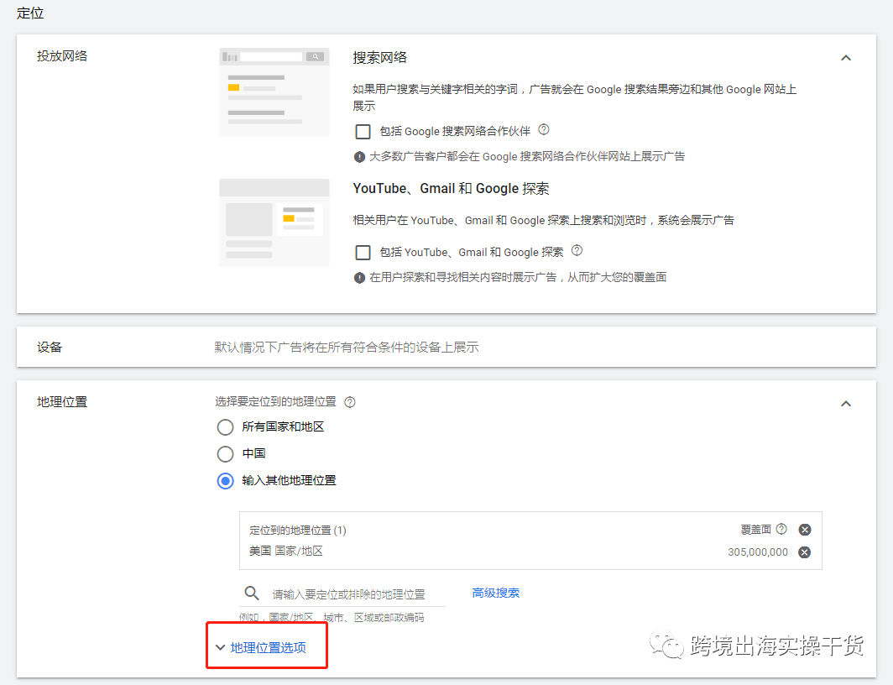This screenshot has width=893, height=685.
Task: Collapse the 地理位置 section
Action: coord(846,403)
